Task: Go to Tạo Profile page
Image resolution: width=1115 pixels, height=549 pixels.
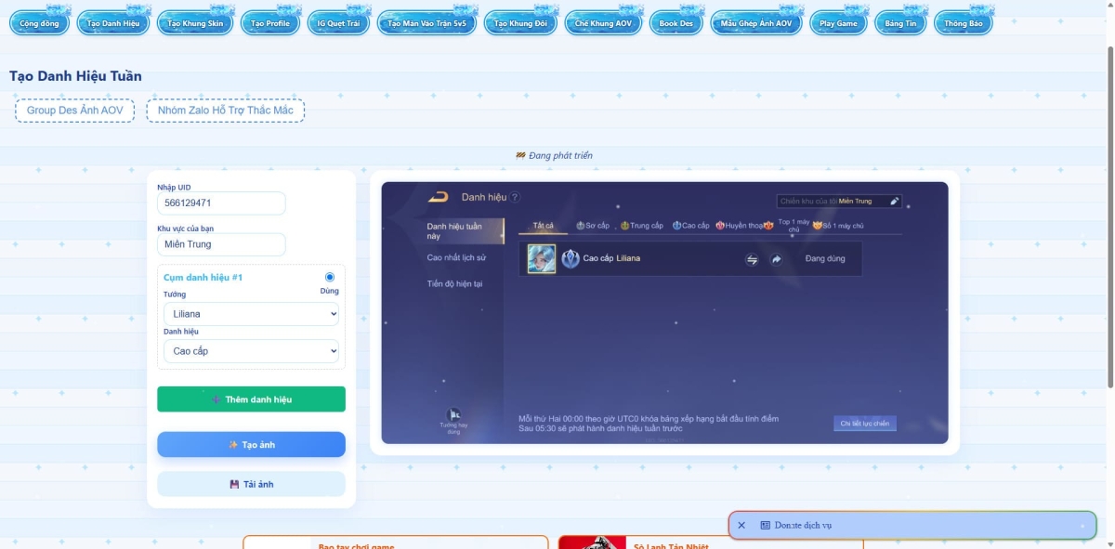Action: coord(270,23)
